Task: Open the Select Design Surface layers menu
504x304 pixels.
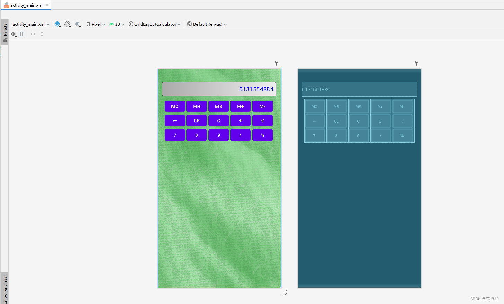Action: click(58, 24)
